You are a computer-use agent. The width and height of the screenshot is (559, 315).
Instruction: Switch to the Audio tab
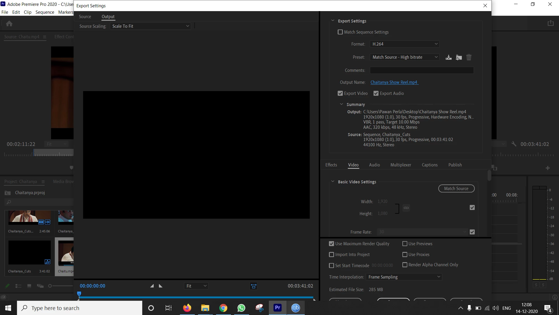click(x=374, y=165)
